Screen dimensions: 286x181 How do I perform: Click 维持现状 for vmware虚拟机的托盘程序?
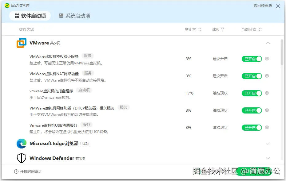coord(220,93)
